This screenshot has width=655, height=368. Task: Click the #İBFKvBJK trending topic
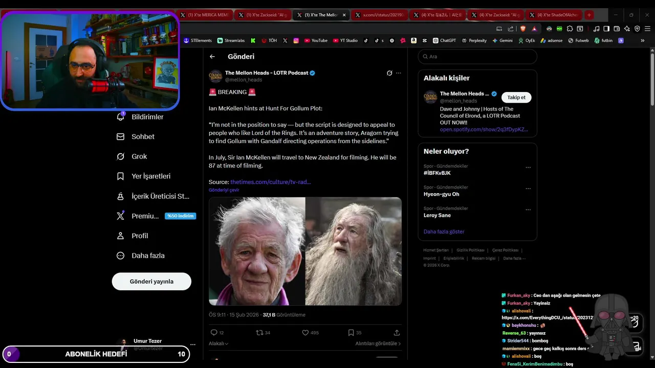coord(437,173)
